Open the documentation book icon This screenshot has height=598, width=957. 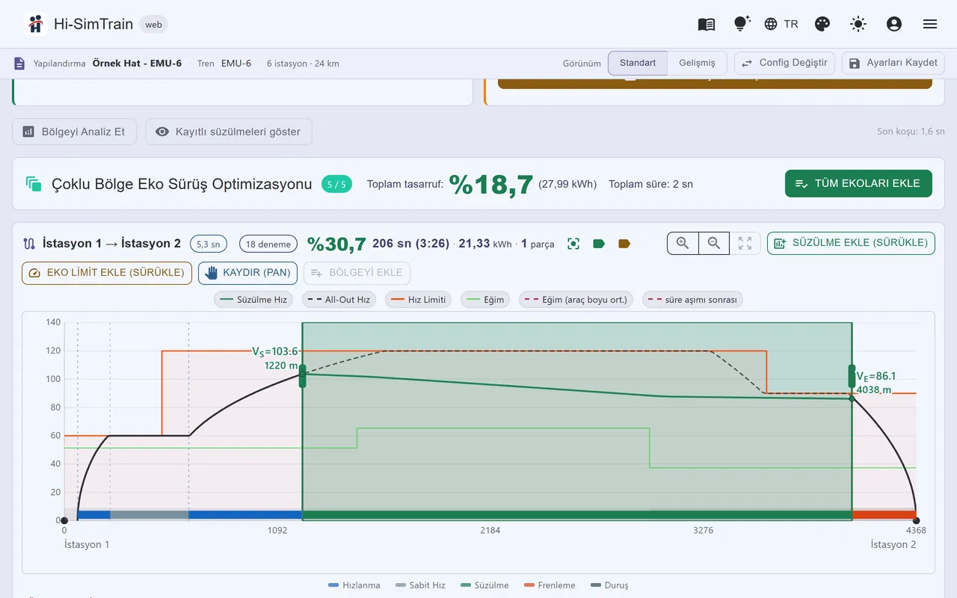(707, 24)
